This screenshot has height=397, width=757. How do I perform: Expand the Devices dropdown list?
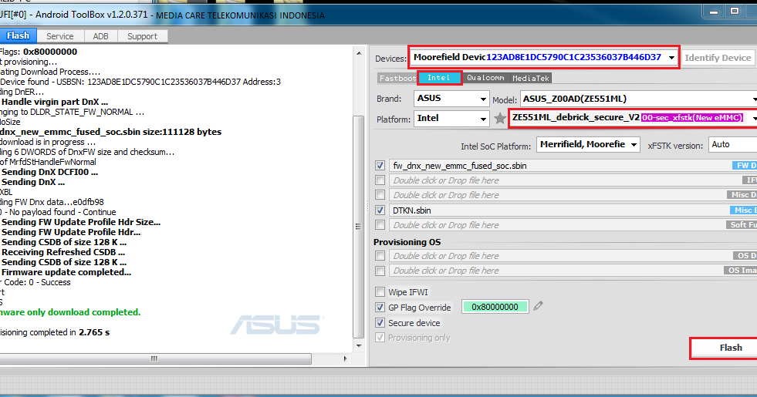tap(671, 57)
